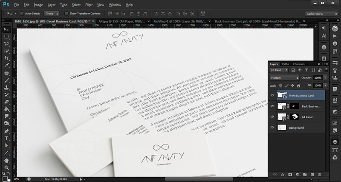Screen dimensions: 341x182
Task: Select the History Brush tool
Action: [x=6, y=95]
